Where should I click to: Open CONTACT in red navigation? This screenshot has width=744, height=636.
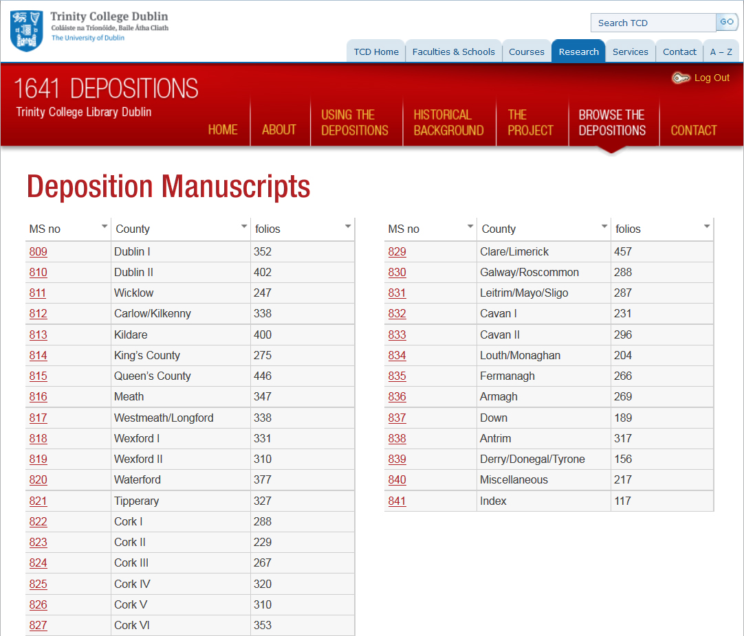pos(694,130)
